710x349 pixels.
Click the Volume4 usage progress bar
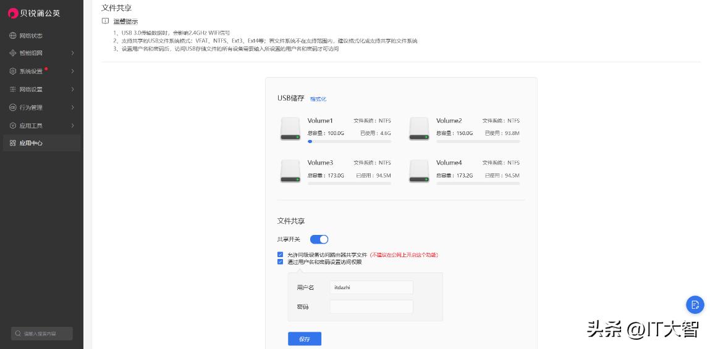point(478,184)
